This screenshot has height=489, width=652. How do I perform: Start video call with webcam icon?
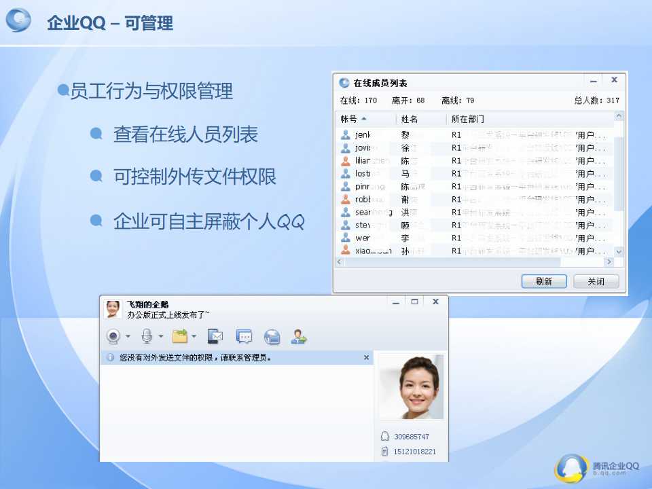113,336
